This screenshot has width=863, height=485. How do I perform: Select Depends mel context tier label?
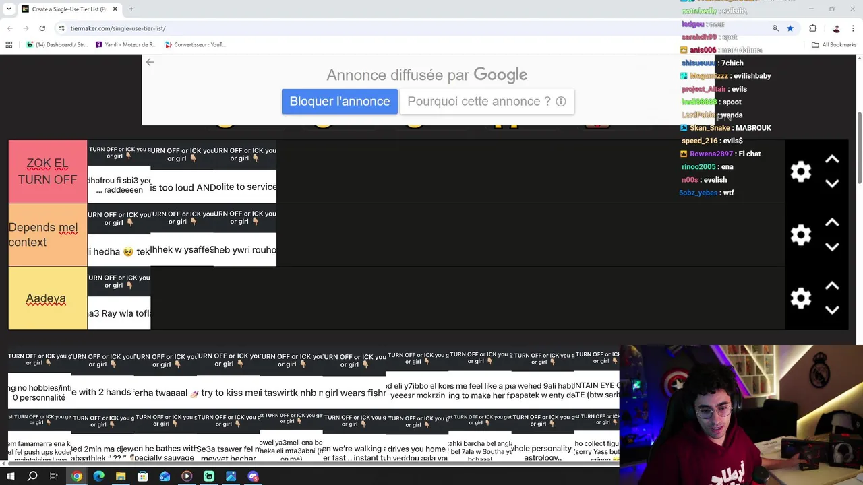tap(48, 235)
